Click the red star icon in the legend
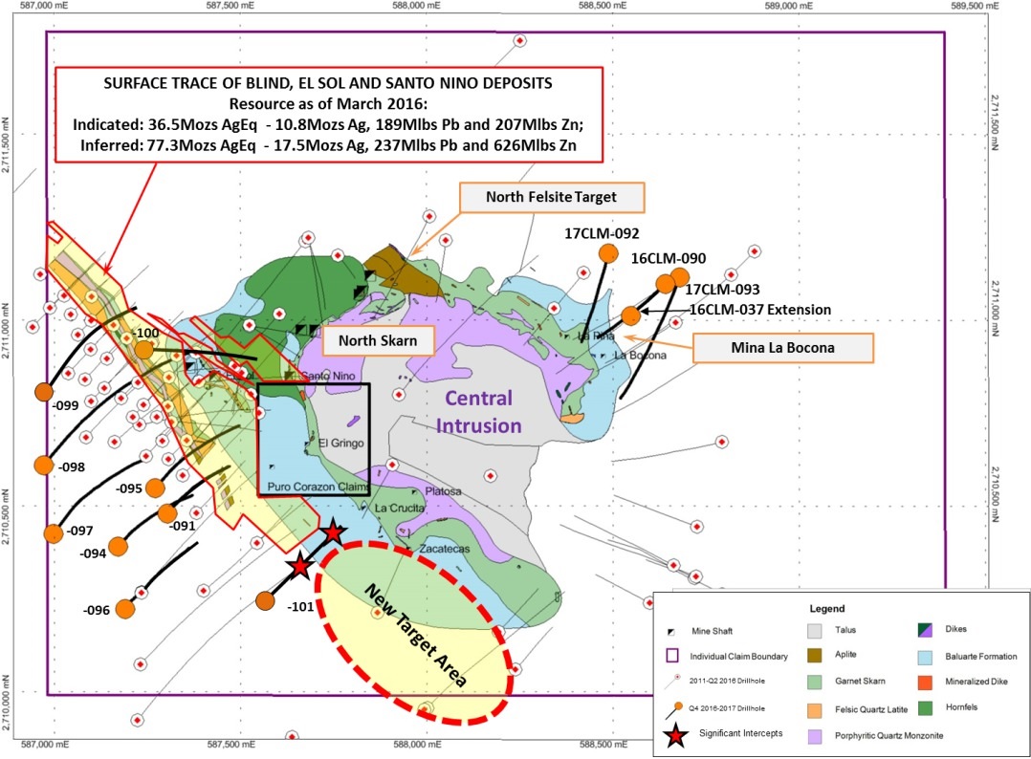1031x759 pixels. (x=675, y=735)
